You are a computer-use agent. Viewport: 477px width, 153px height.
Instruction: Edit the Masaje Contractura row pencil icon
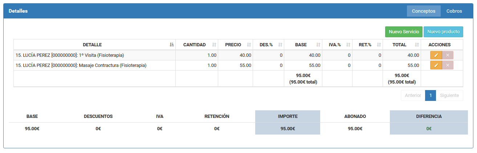[x=436, y=65]
